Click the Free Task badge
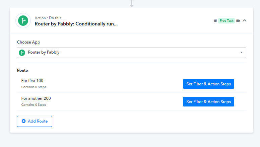The width and height of the screenshot is (260, 147). pyautogui.click(x=226, y=21)
